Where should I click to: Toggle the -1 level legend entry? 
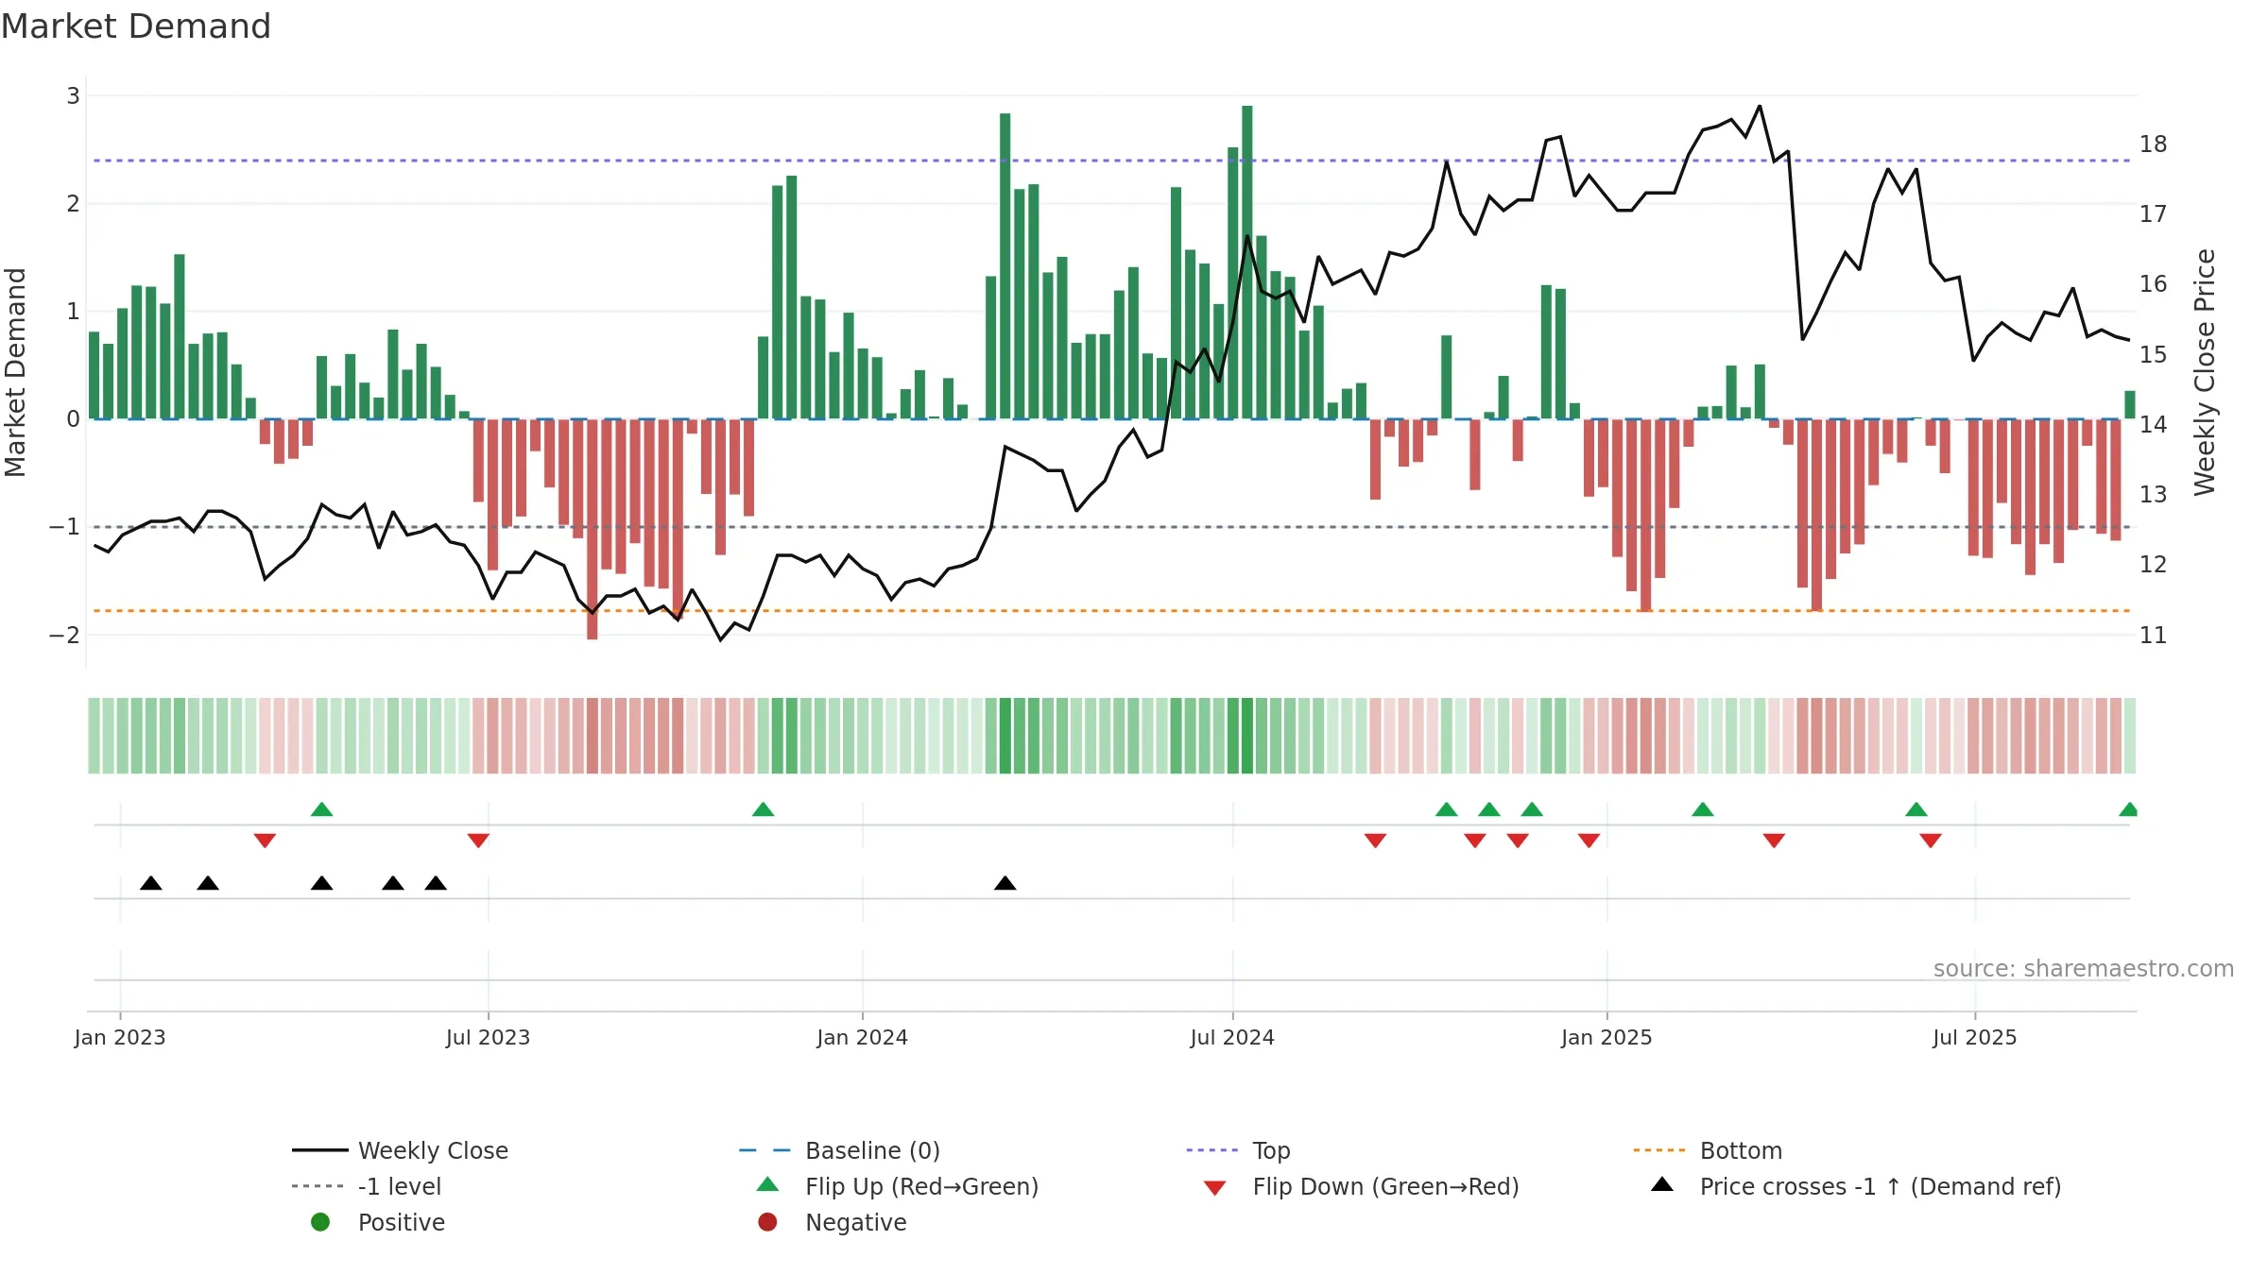367,1186
